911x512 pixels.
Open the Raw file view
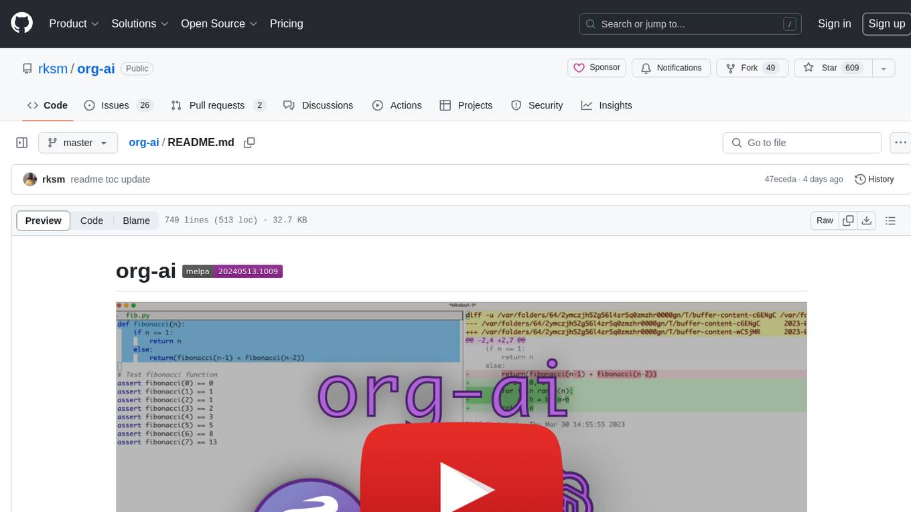click(825, 220)
